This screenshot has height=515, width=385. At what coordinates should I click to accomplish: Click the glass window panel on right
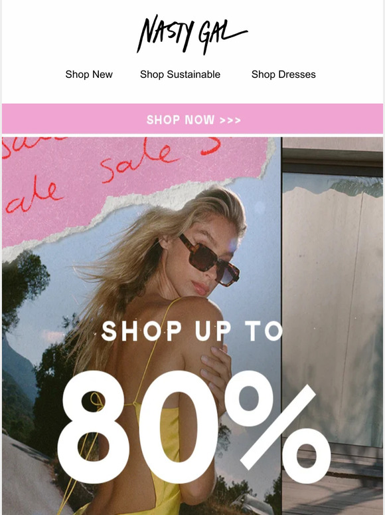pos(333,309)
